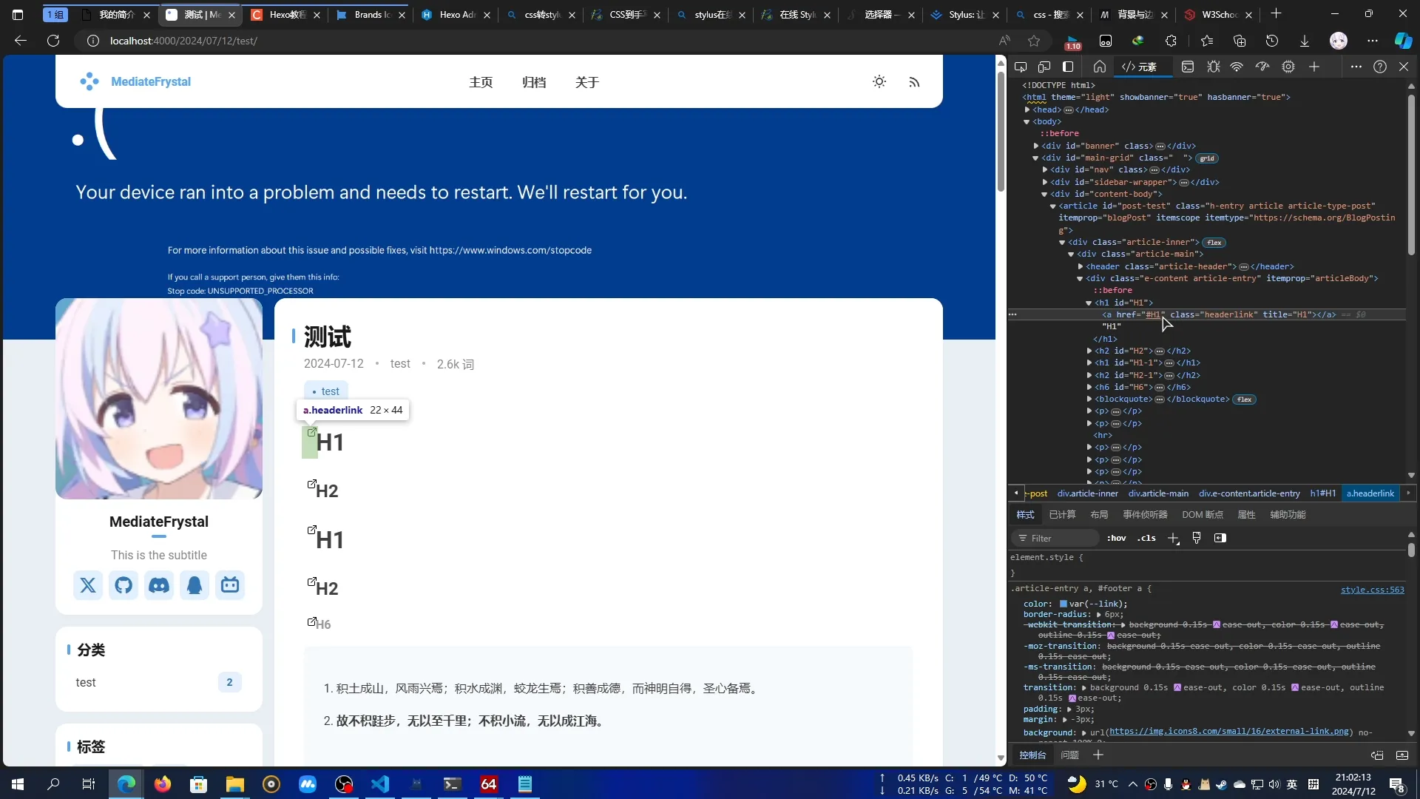This screenshot has width=1420, height=799.
Task: Open the DevTools console drawer icon
Action: click(1187, 67)
